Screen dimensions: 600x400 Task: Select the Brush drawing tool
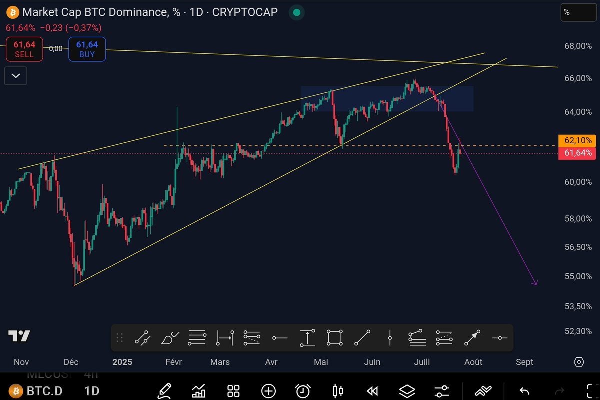[170, 338]
